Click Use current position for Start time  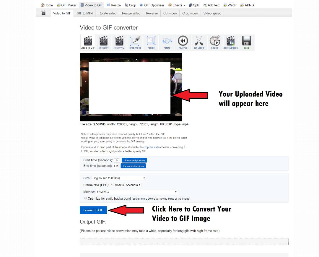click(x=134, y=160)
